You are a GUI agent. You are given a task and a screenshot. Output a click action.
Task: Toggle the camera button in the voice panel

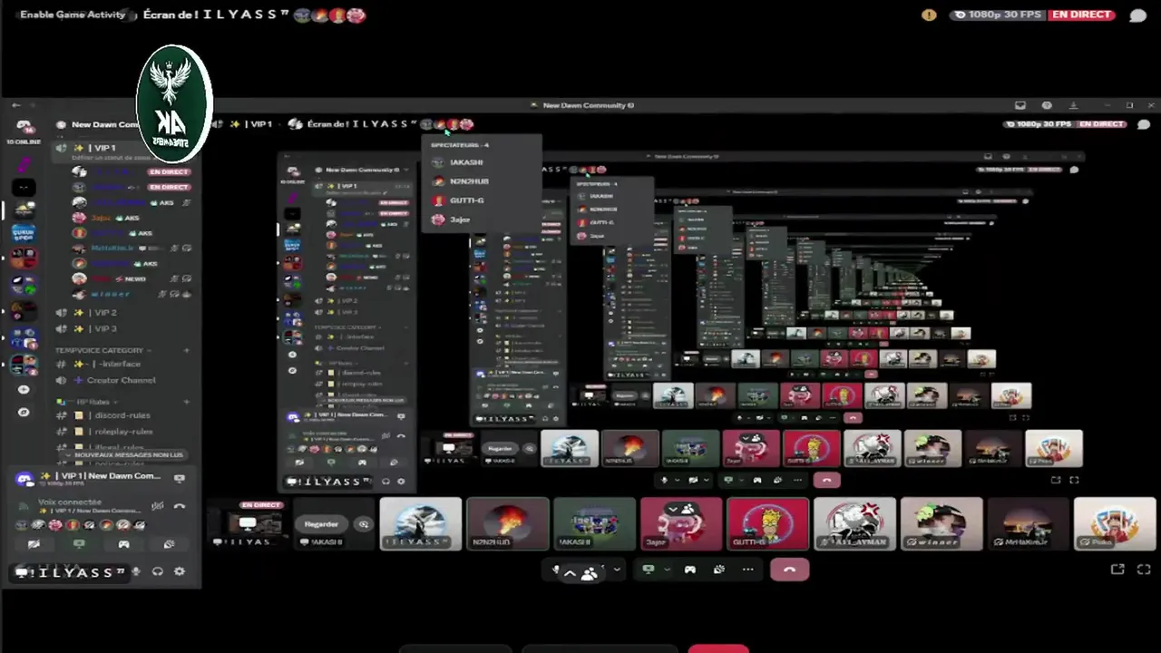click(x=34, y=544)
